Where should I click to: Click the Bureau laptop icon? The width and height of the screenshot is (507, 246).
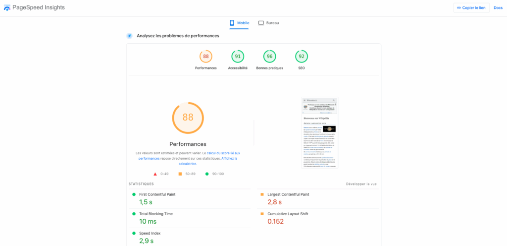(261, 23)
